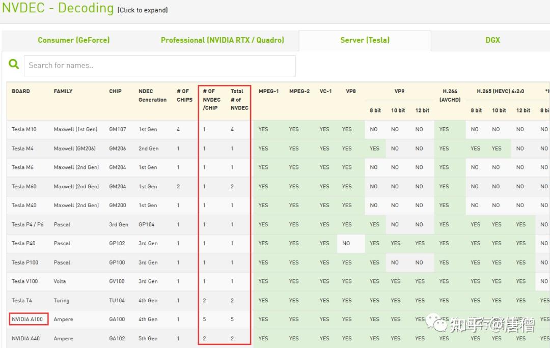
Task: Click the GV100 chip cell
Action: (x=117, y=281)
